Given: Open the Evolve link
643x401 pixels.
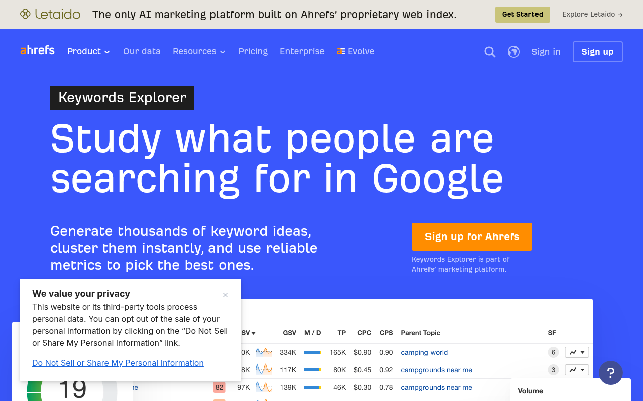Looking at the screenshot, I should pos(355,51).
